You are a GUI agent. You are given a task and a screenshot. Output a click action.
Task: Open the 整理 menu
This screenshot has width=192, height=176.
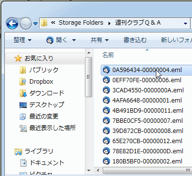[x=22, y=40]
